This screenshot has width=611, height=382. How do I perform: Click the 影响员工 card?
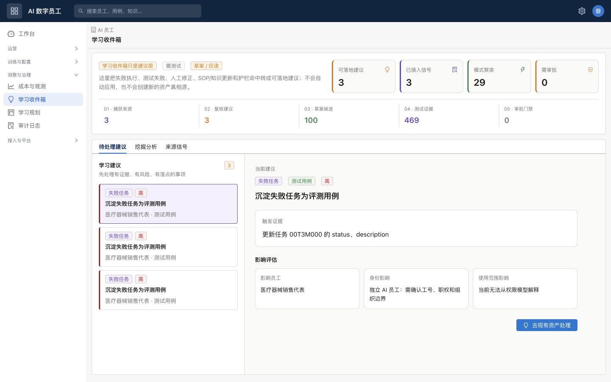pyautogui.click(x=307, y=289)
